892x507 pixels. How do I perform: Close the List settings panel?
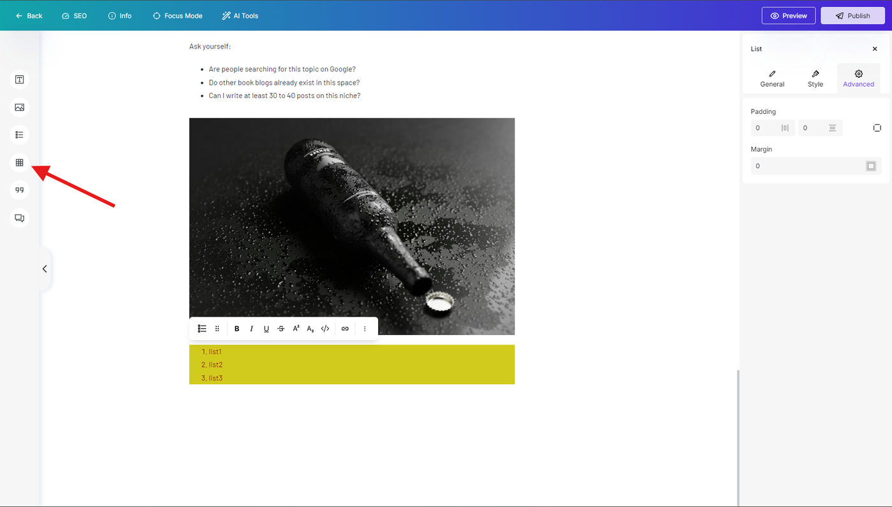[875, 49]
